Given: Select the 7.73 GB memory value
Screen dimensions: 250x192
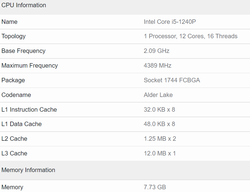Looking at the screenshot, I should tap(154, 187).
